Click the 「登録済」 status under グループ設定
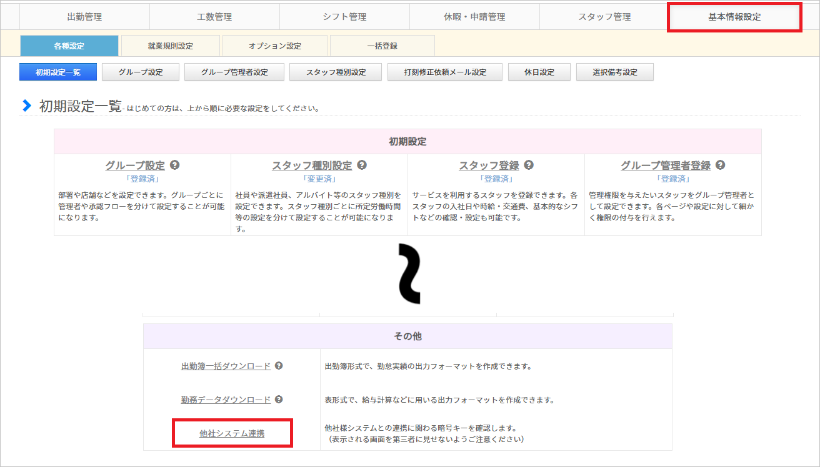 [142, 179]
